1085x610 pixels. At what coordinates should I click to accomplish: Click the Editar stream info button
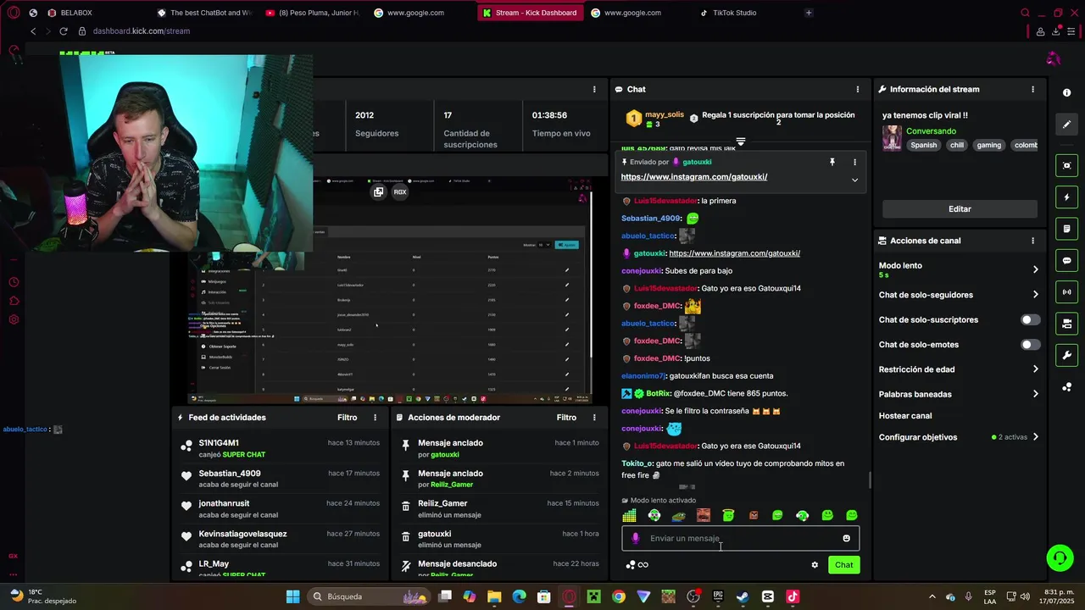point(960,209)
